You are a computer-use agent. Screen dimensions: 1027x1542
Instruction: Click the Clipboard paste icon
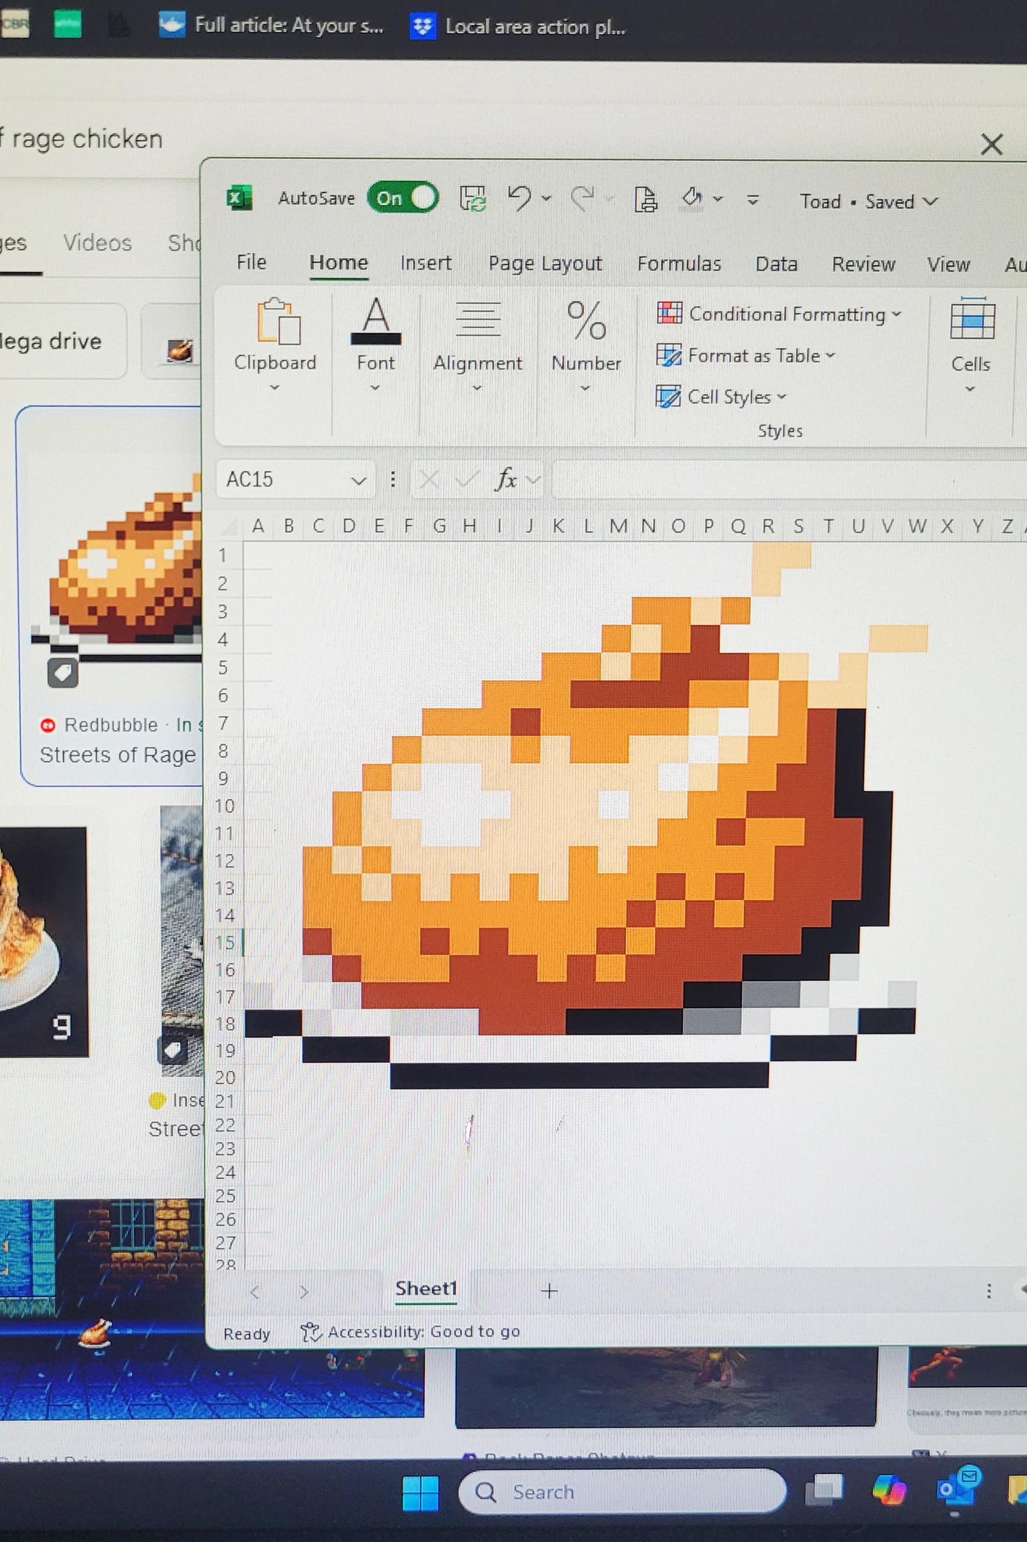coord(278,321)
